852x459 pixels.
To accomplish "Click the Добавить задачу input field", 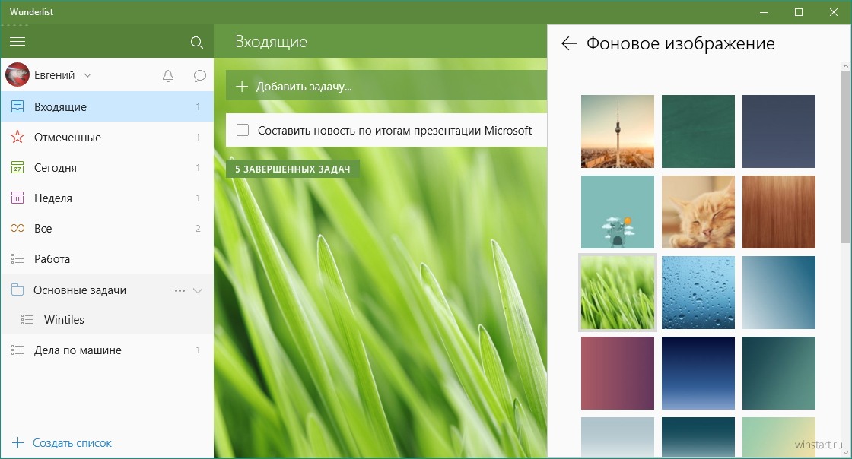I will [386, 85].
